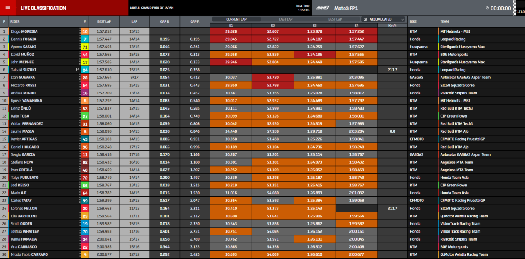Sort by the P position column header

coord(4,21)
